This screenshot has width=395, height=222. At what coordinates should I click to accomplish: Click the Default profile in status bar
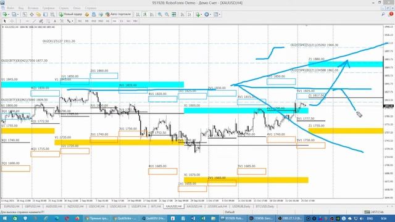coord(230,212)
